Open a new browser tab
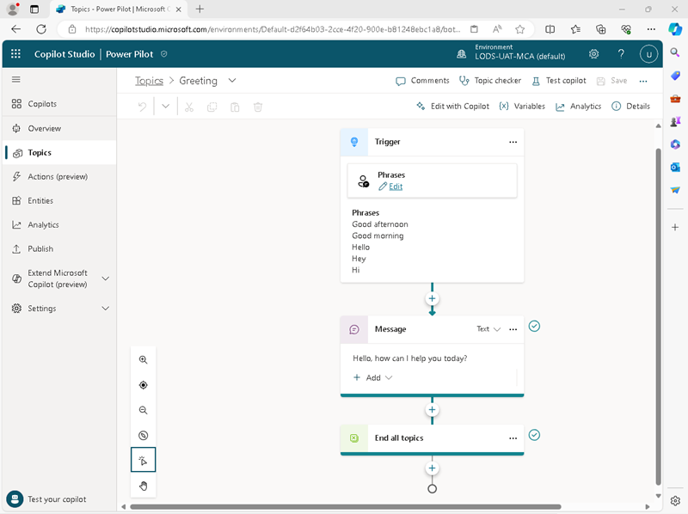688x514 pixels. [200, 9]
